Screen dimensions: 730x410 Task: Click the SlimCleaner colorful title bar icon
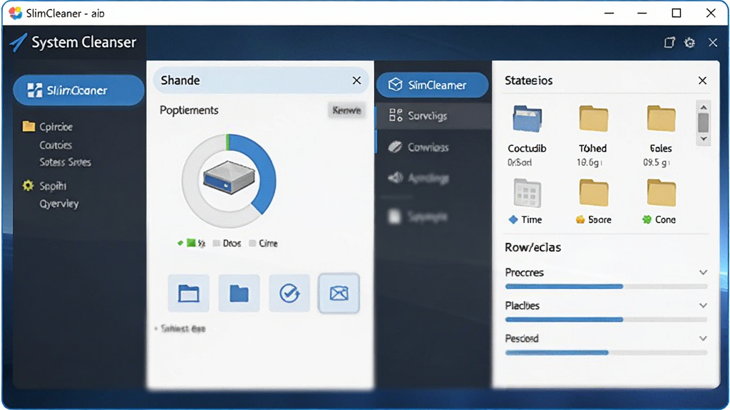coord(16,13)
